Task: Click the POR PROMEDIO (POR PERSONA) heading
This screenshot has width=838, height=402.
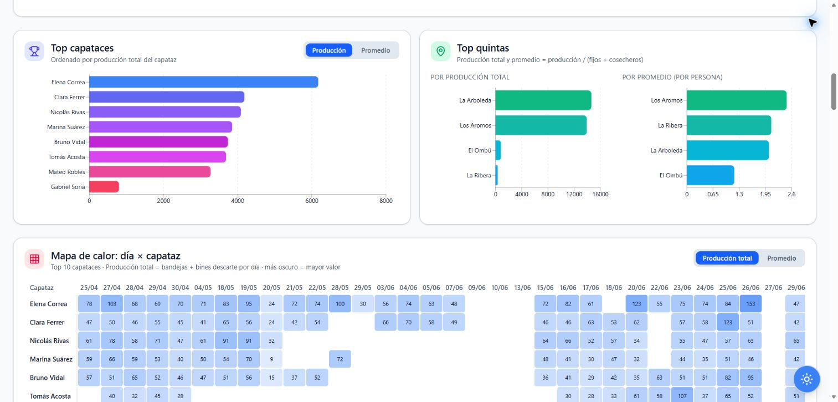Action: [x=672, y=77]
